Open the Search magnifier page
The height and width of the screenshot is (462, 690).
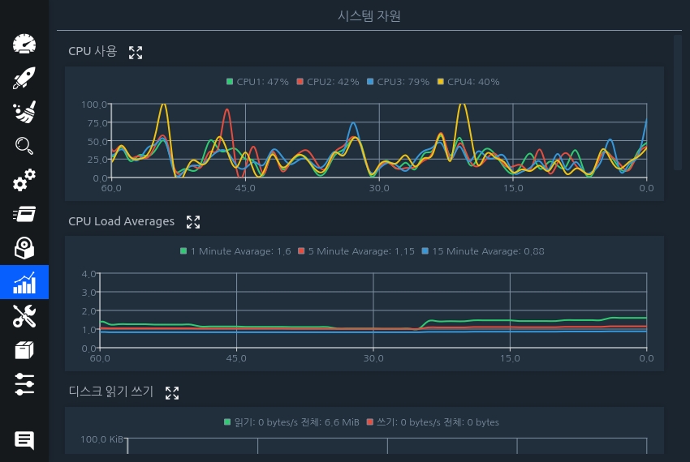tap(24, 146)
